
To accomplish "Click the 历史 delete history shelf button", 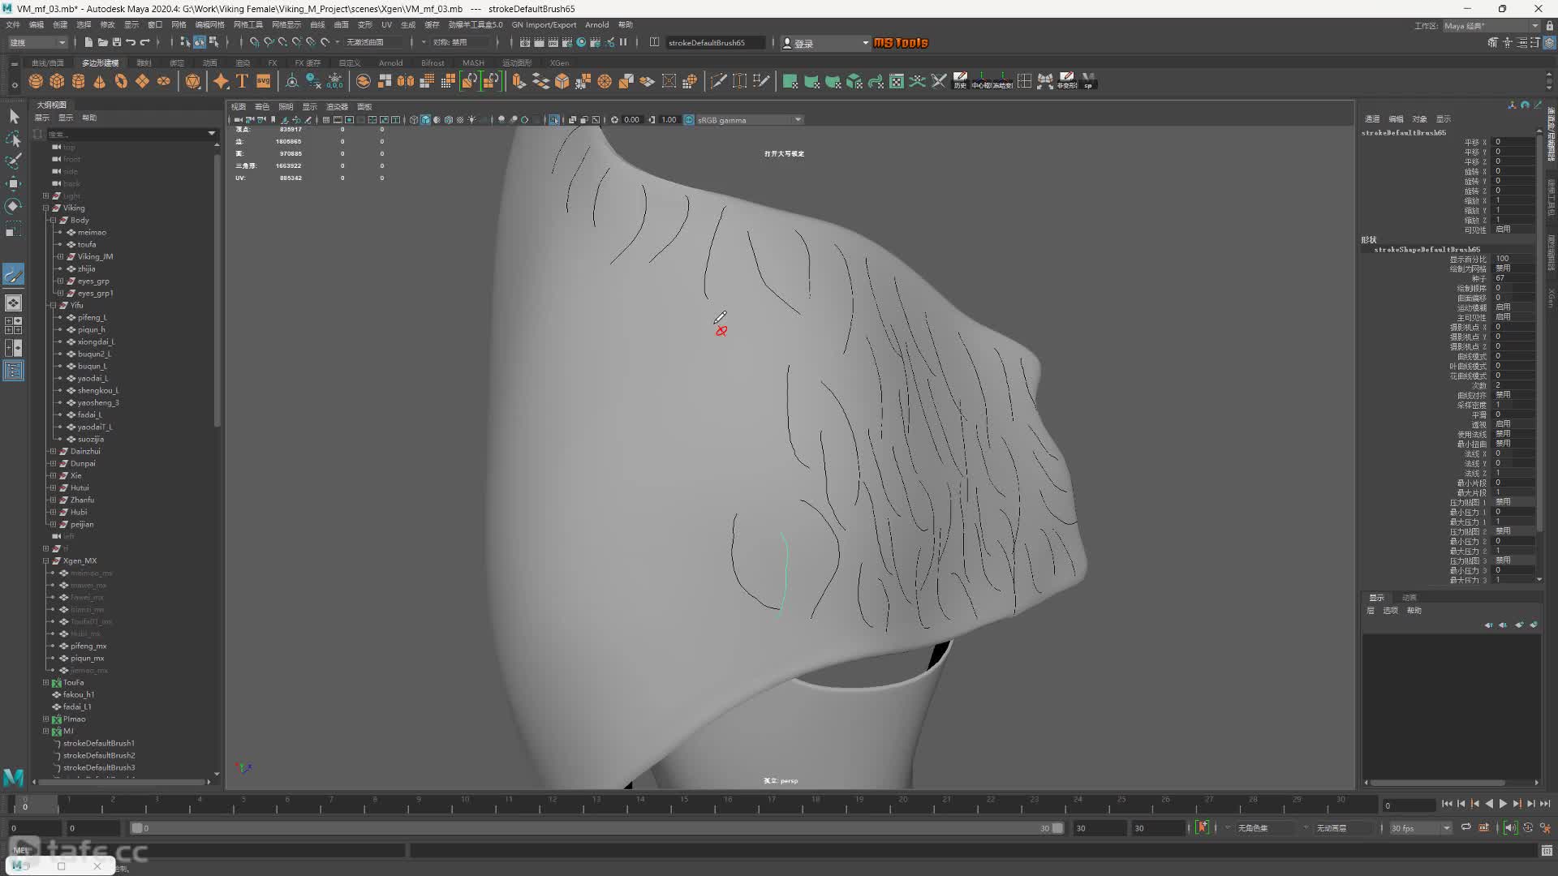I will click(960, 81).
